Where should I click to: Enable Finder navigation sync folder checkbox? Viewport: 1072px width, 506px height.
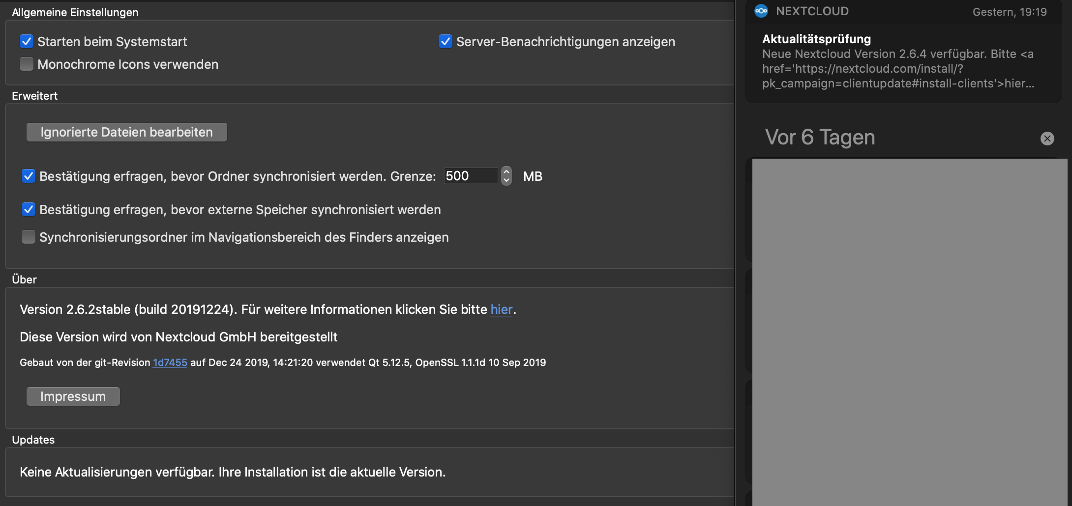tap(29, 237)
